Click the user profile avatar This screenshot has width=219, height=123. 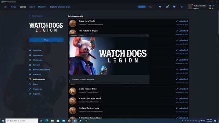(190, 7)
